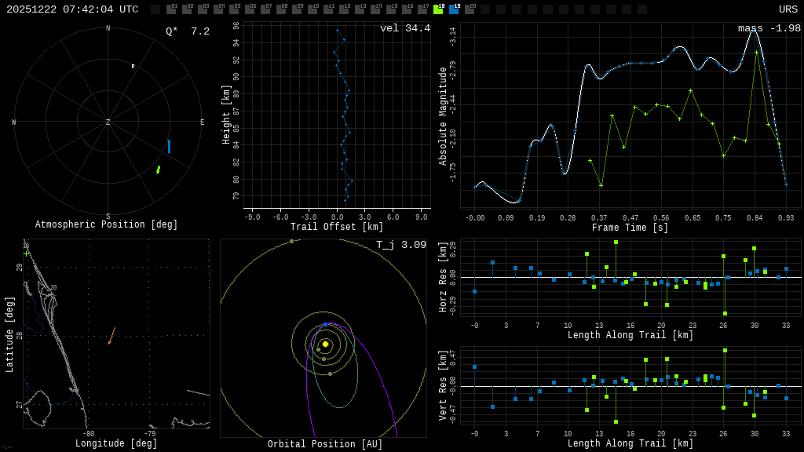
Task: Select the zenith Z marker at polar center
Action: pos(108,122)
